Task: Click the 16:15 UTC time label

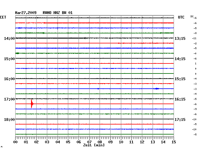Action: (180, 99)
